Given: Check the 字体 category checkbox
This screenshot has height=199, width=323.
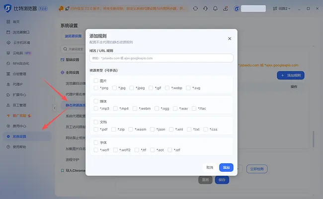Looking at the screenshot, I should click(x=96, y=142).
